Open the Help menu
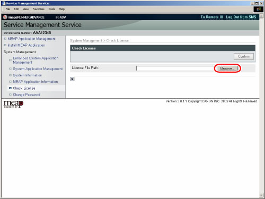Image resolution: width=265 pixels, height=199 pixels. coord(61,9)
